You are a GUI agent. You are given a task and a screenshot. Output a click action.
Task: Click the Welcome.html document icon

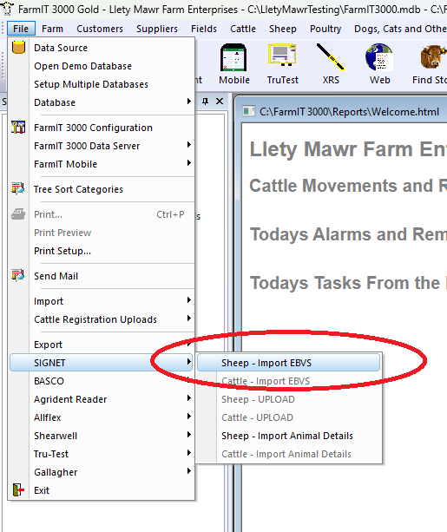point(249,111)
